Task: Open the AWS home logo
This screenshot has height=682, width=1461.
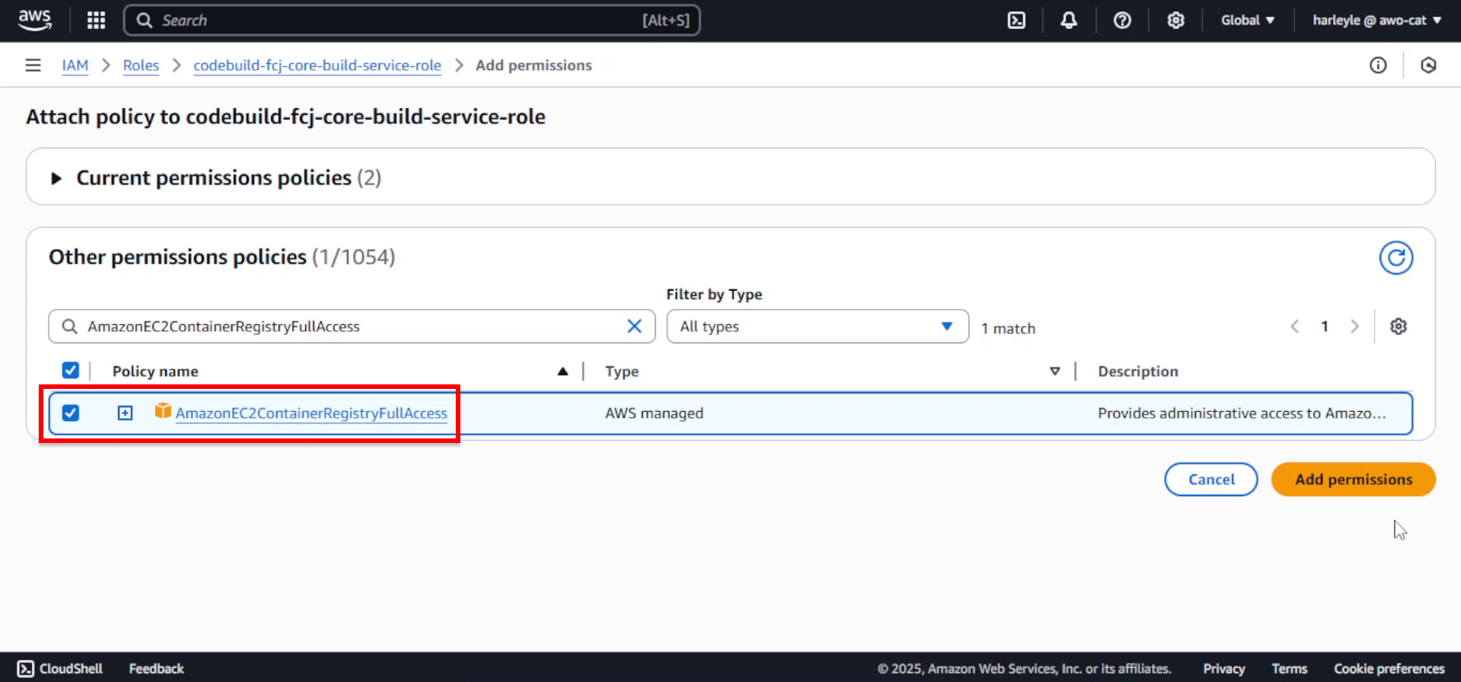Action: tap(35, 20)
